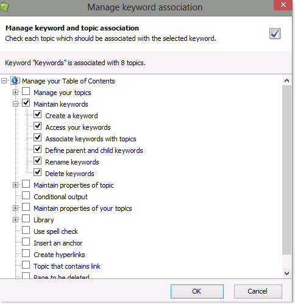Viewport: 295px width, 304px height.
Task: Click the OK button
Action: pyautogui.click(x=197, y=291)
